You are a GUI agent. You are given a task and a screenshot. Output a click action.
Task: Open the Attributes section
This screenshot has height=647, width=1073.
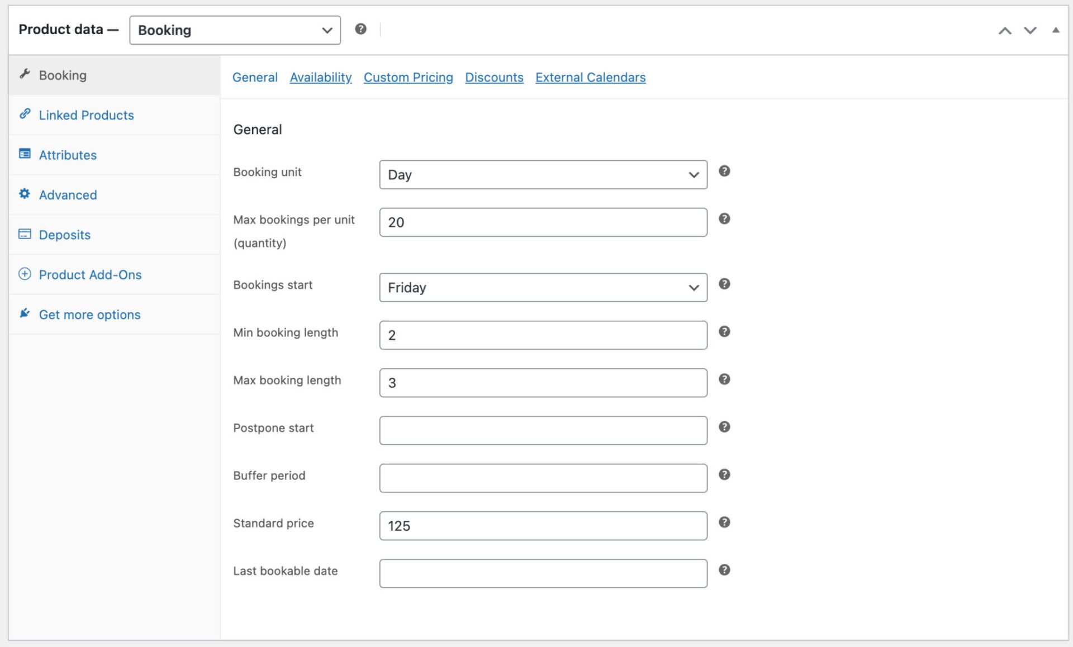pos(115,155)
